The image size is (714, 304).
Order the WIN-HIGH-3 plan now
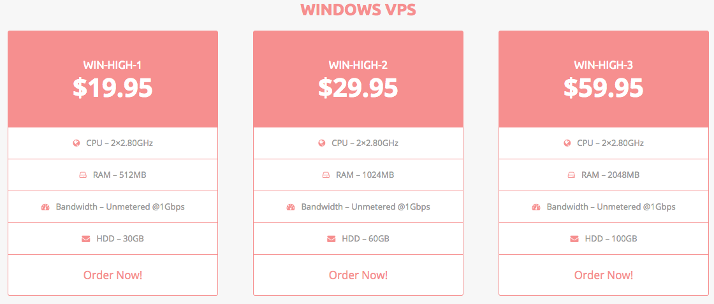pos(603,275)
